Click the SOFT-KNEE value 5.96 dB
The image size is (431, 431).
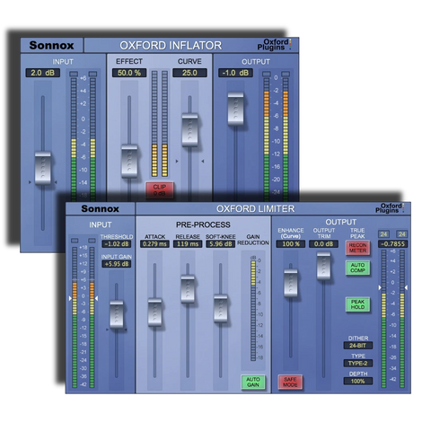pyautogui.click(x=221, y=244)
